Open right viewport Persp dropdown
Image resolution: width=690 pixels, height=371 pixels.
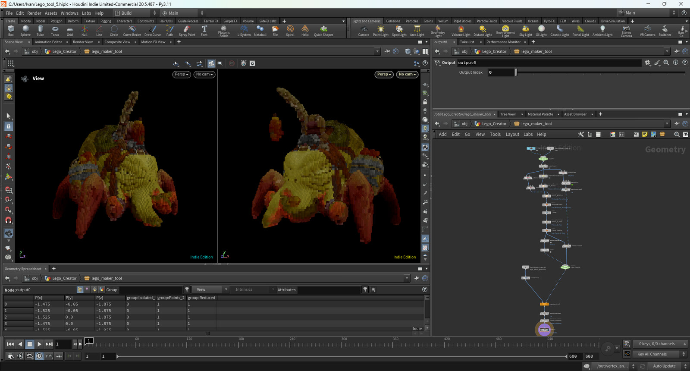[x=384, y=74]
